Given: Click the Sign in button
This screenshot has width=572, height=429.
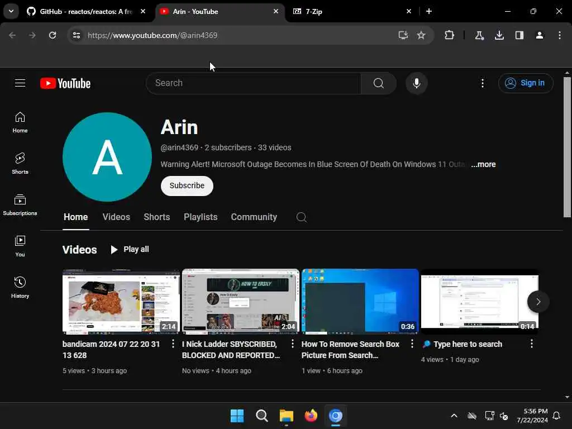Looking at the screenshot, I should [526, 83].
